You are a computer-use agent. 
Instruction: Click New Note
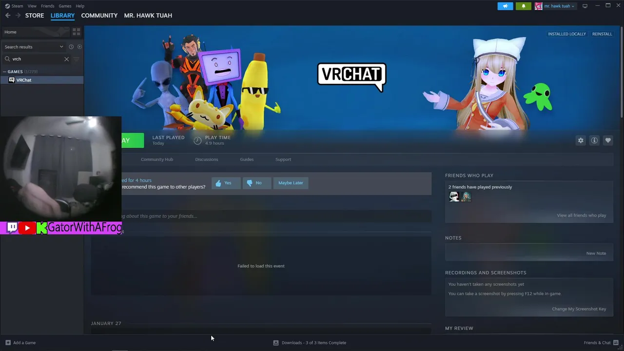(596, 253)
